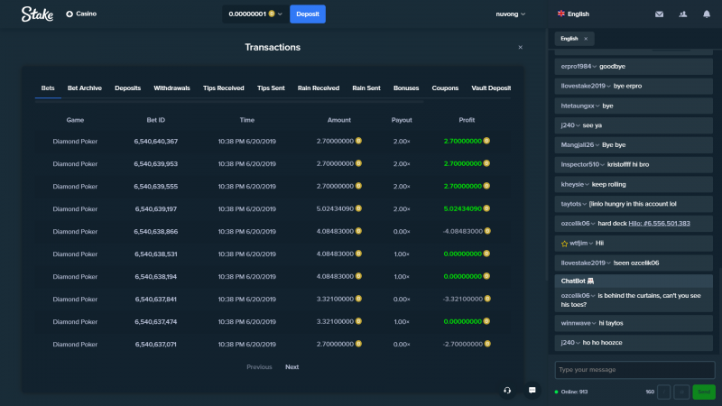The image size is (722, 406).
Task: Open the mail inbox icon
Action: pyautogui.click(x=659, y=14)
